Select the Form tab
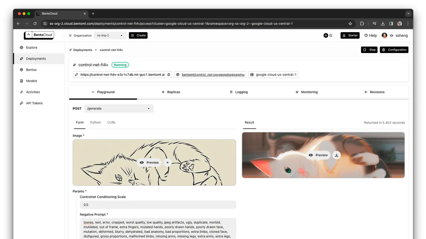The width and height of the screenshot is (426, 239). 80,122
